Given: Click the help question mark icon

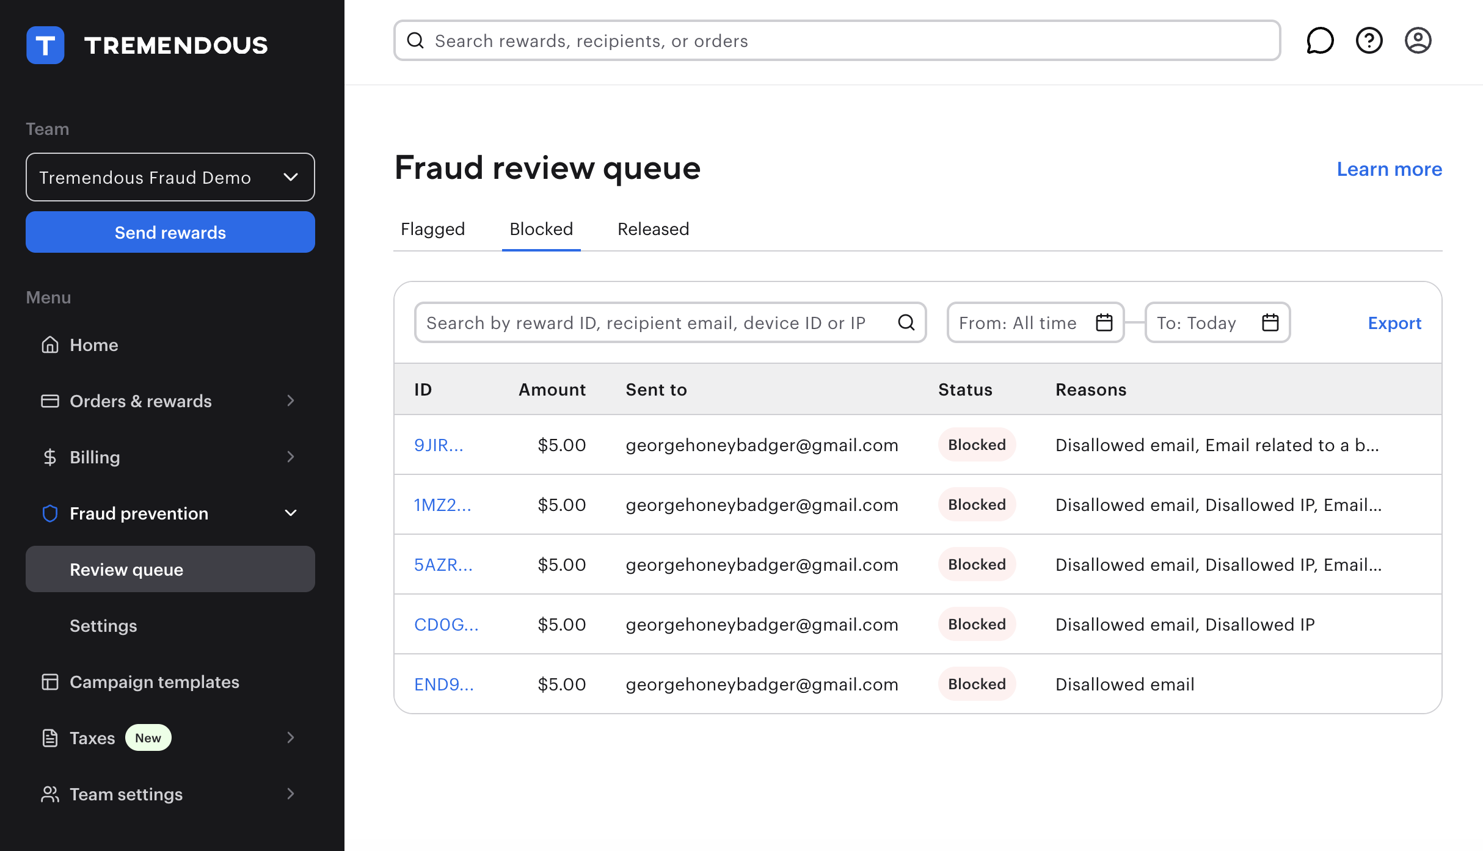Looking at the screenshot, I should [x=1369, y=41].
